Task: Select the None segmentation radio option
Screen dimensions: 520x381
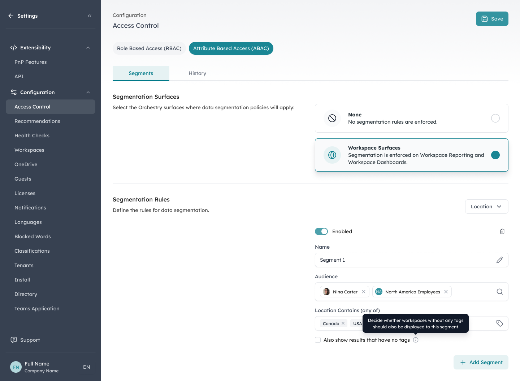Action: click(495, 118)
